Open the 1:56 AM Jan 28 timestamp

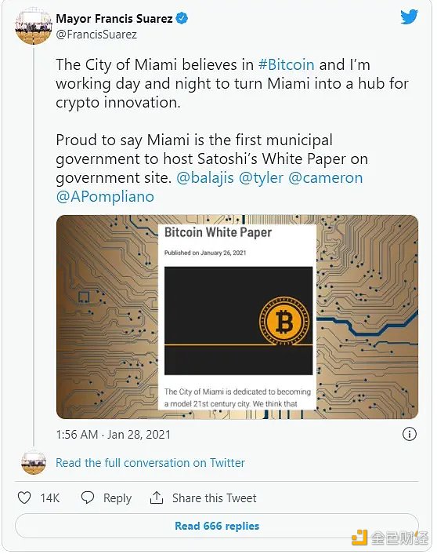(x=114, y=434)
